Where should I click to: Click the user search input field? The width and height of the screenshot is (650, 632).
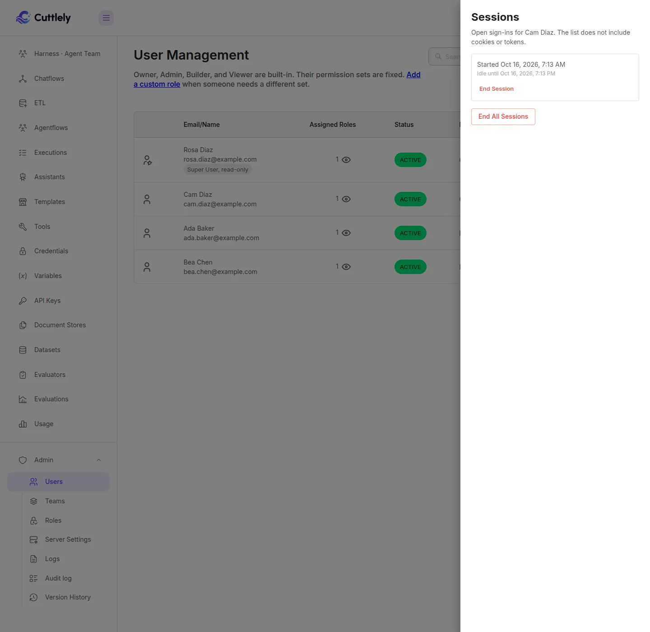445,56
